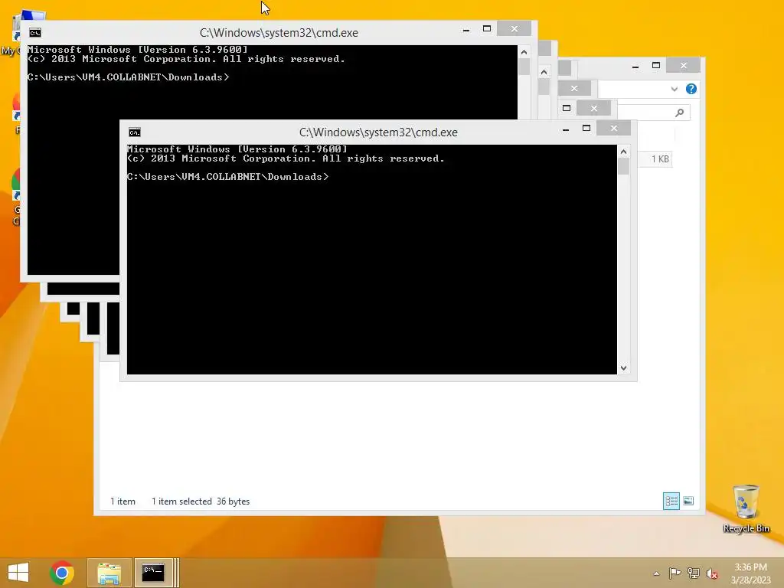Open Action Center flag icon
Screen dimensions: 784x588
(675, 573)
